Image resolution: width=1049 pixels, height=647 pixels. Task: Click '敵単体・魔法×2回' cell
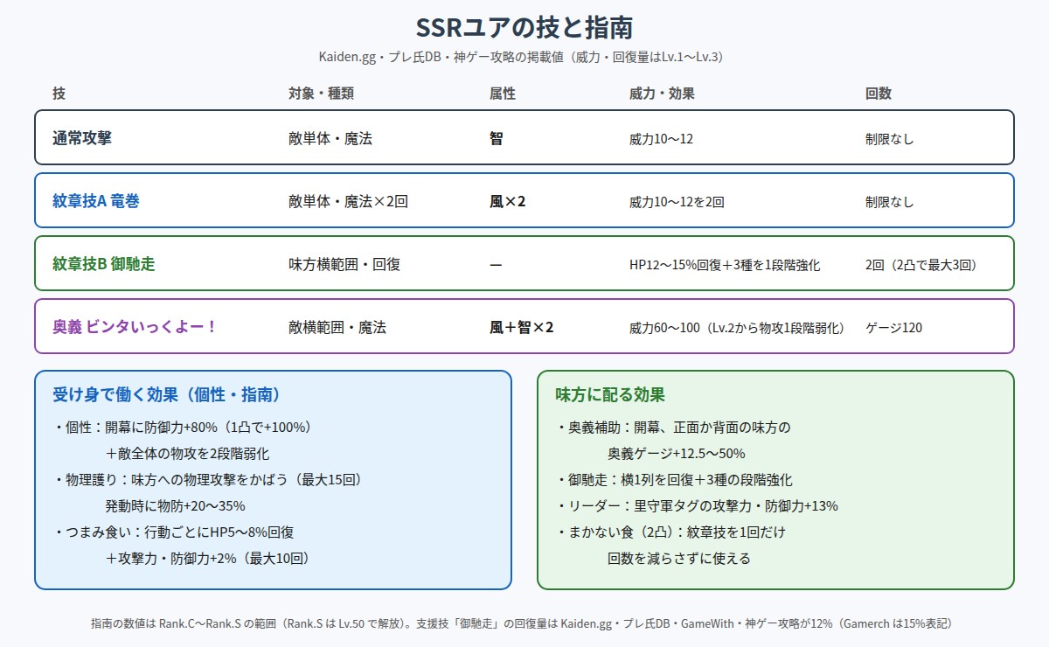pos(348,201)
